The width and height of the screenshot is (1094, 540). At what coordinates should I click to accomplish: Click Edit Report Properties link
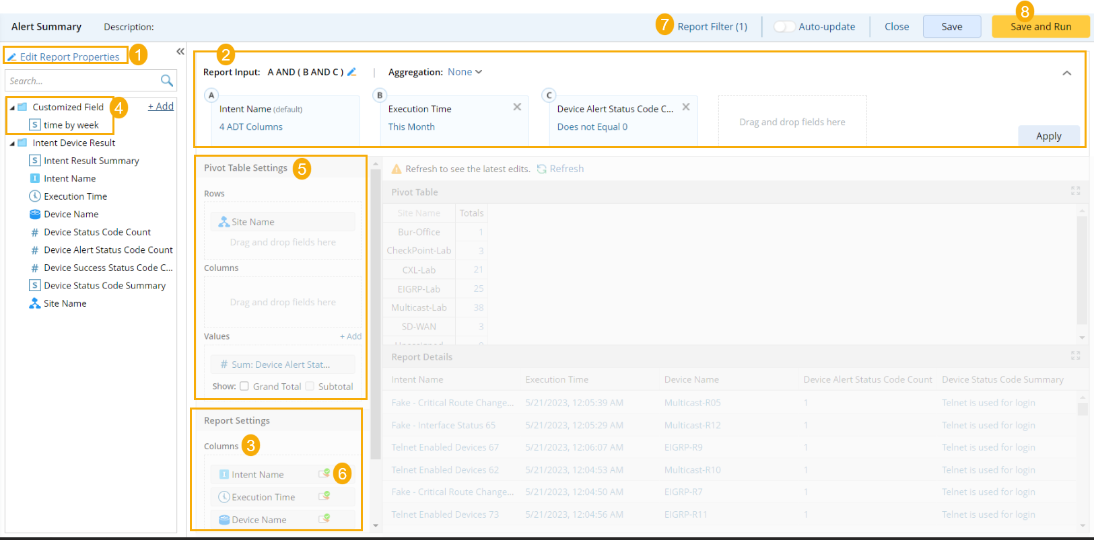pos(69,57)
